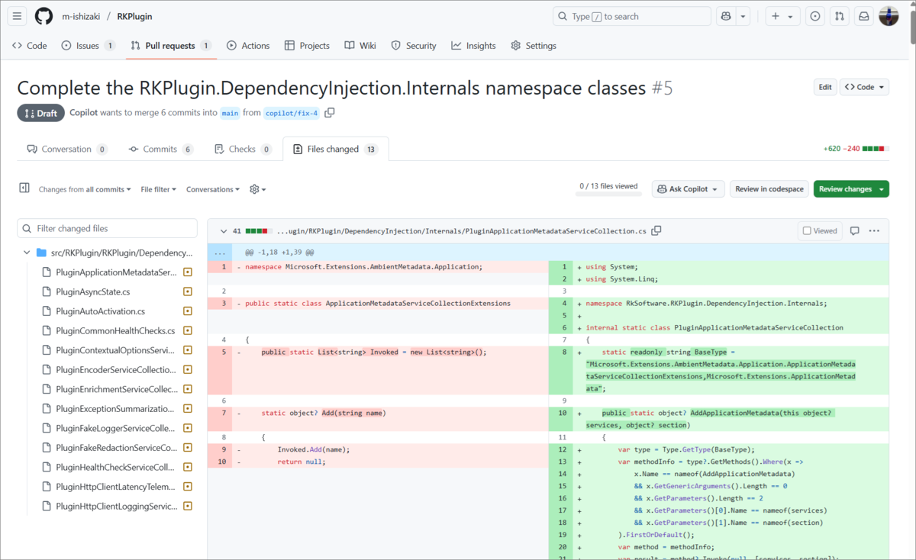This screenshot has height=560, width=916.
Task: Open file options three-dot menu
Action: pos(875,230)
